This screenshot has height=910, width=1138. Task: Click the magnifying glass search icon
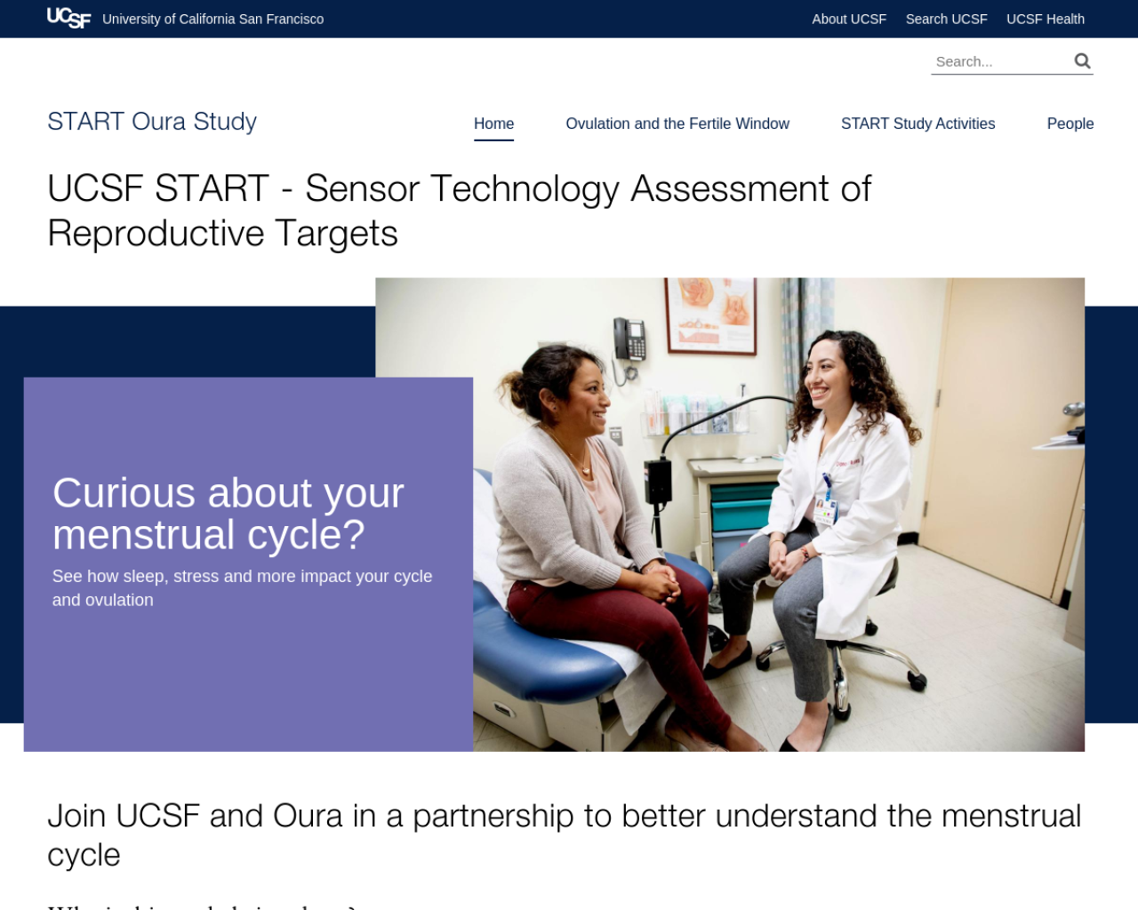[x=1082, y=60]
